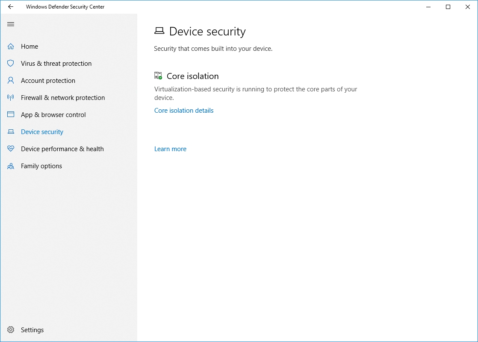Click the Virus & threat protection shield icon
Viewport: 478px width, 342px height.
pyautogui.click(x=11, y=64)
